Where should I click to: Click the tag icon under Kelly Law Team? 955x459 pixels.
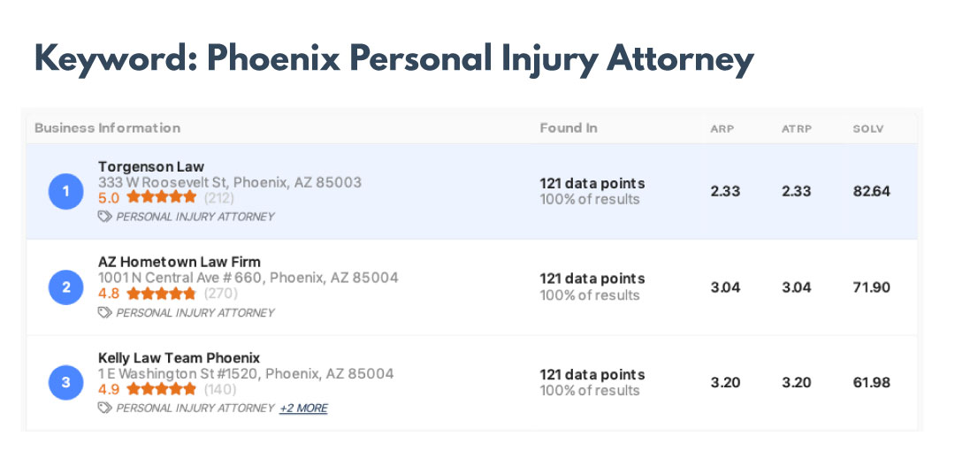[x=105, y=408]
